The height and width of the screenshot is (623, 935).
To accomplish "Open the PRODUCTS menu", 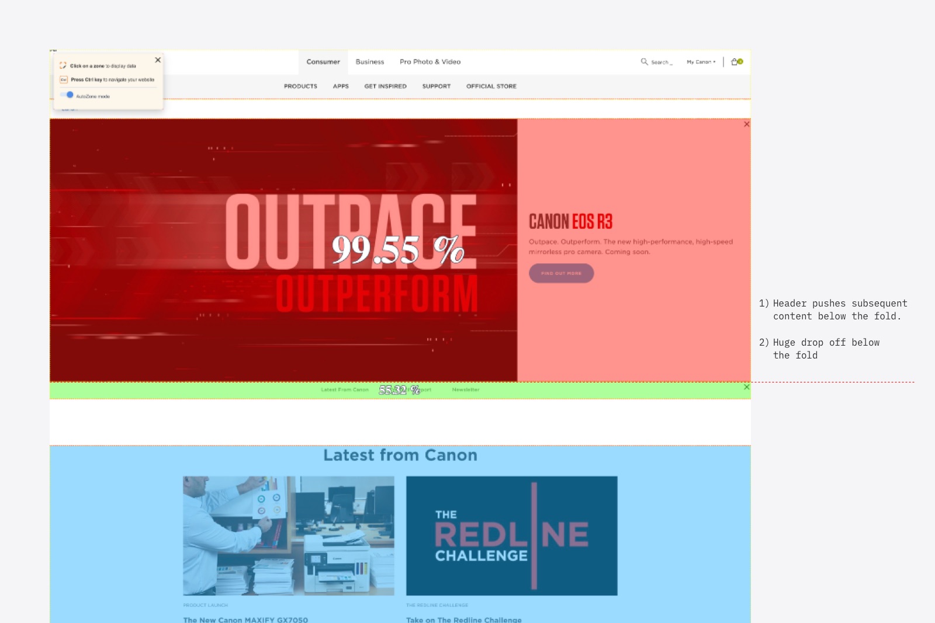I will pos(300,86).
